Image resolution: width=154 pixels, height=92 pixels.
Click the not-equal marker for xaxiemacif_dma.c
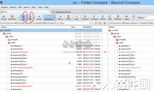(105, 52)
